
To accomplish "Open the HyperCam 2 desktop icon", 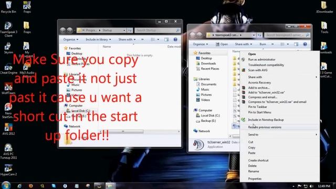I will click(x=8, y=170).
